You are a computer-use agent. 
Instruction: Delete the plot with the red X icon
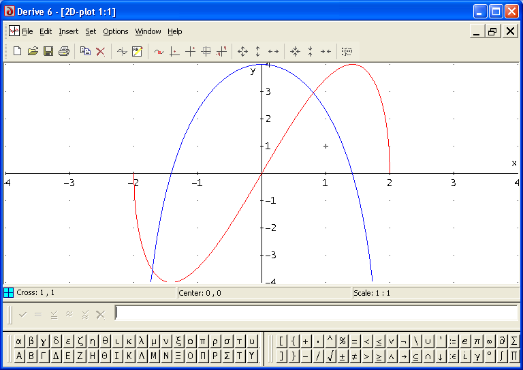(x=100, y=51)
